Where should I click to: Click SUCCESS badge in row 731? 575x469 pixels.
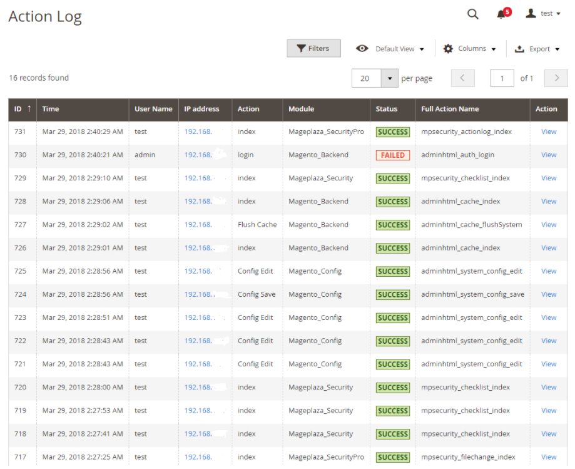[x=393, y=132]
